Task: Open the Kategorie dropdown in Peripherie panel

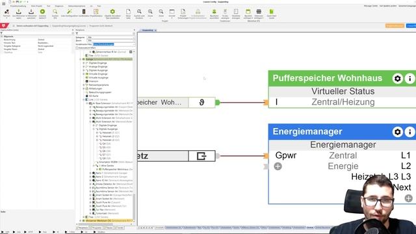Action: 110,38
